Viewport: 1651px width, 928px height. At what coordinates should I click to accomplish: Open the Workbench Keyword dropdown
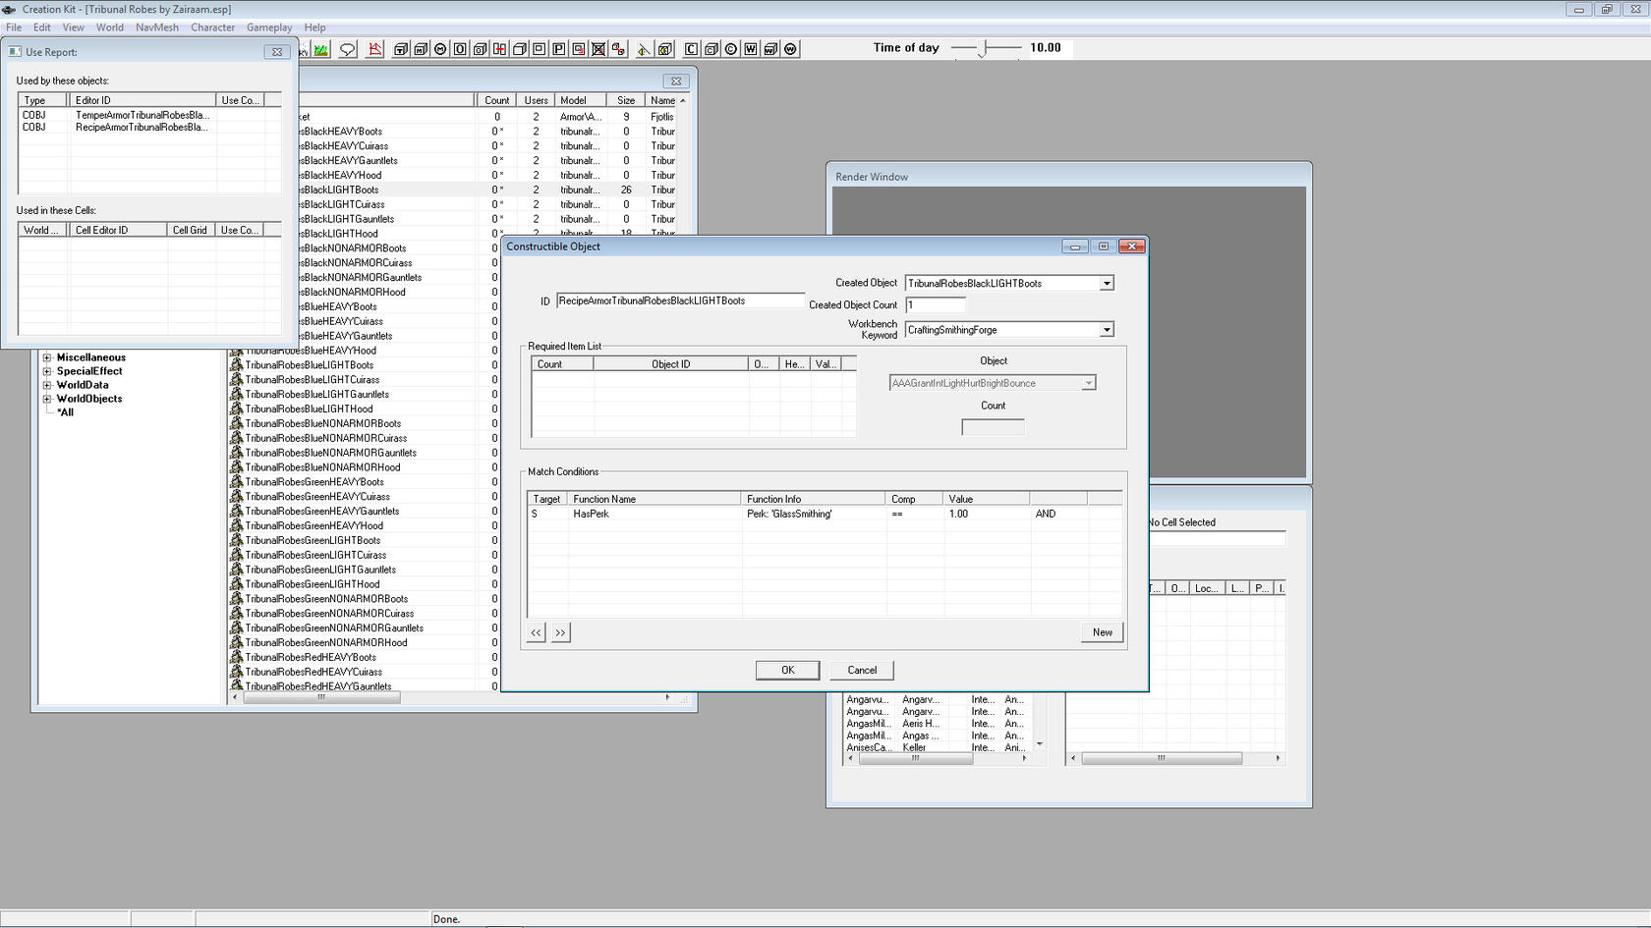tap(1107, 330)
